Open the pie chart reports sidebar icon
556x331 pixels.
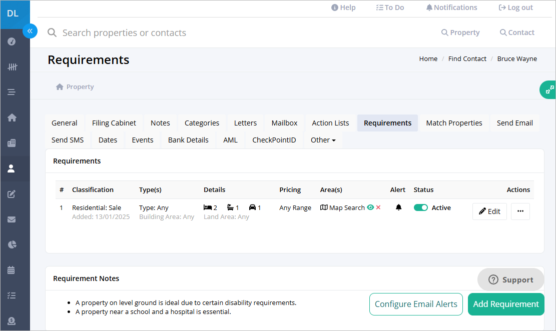(x=12, y=244)
